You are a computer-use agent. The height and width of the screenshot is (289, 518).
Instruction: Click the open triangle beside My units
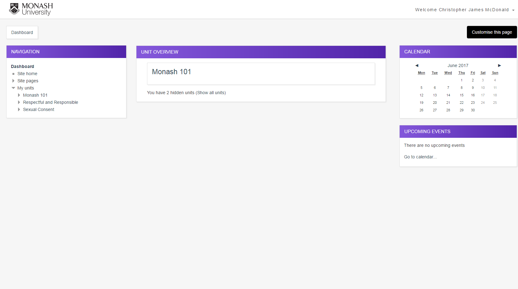pos(13,88)
